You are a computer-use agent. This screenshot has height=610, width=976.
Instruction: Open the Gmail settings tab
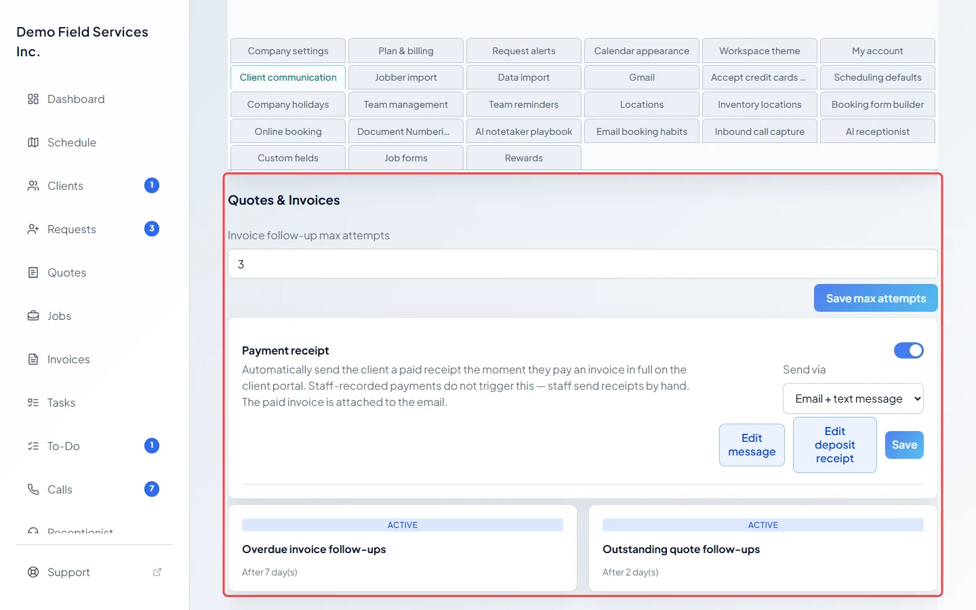click(x=642, y=77)
